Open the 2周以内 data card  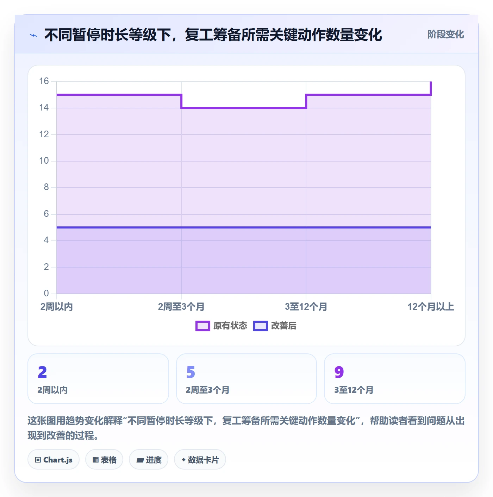[x=98, y=379]
